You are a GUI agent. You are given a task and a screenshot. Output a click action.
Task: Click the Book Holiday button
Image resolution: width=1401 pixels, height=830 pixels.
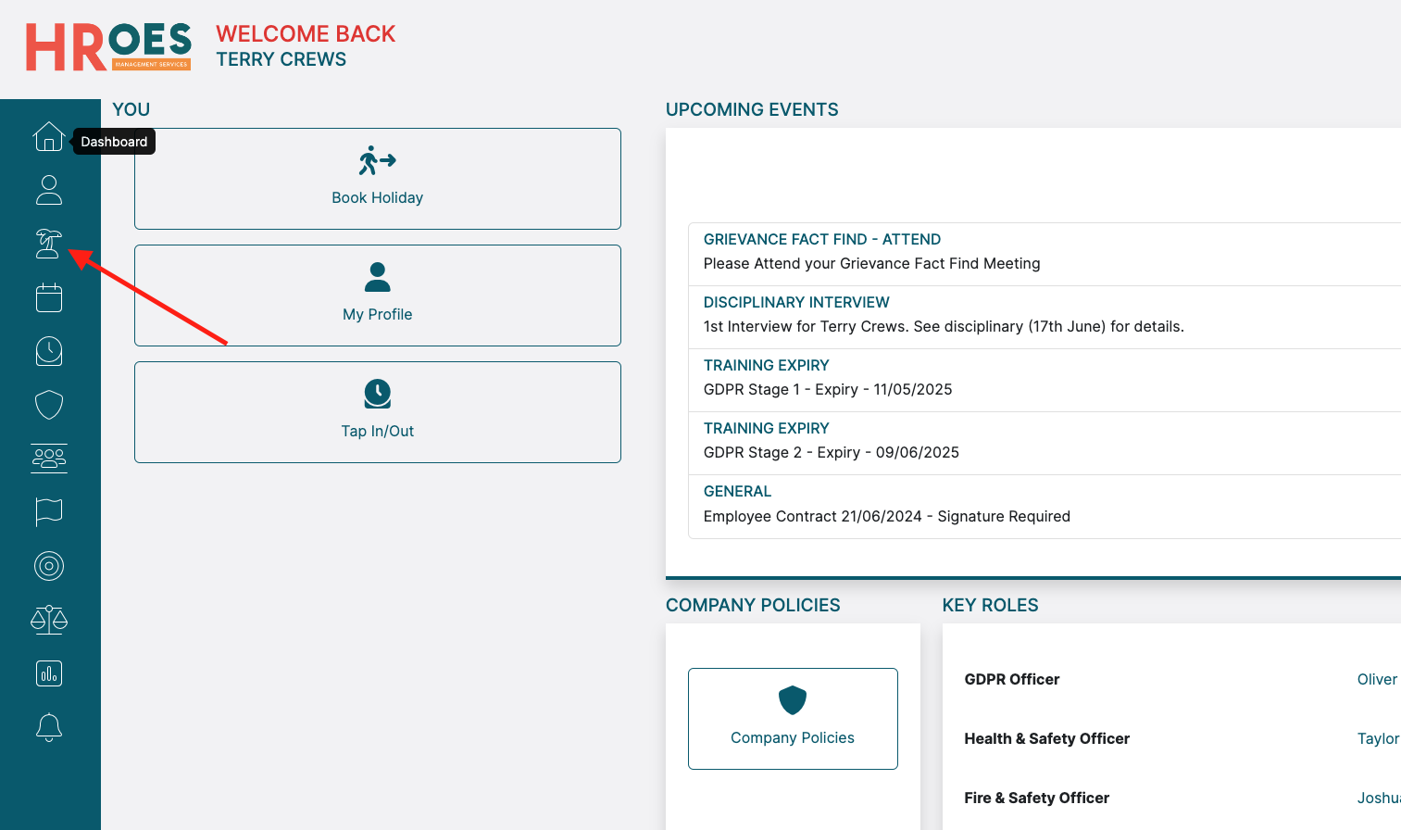tap(377, 179)
